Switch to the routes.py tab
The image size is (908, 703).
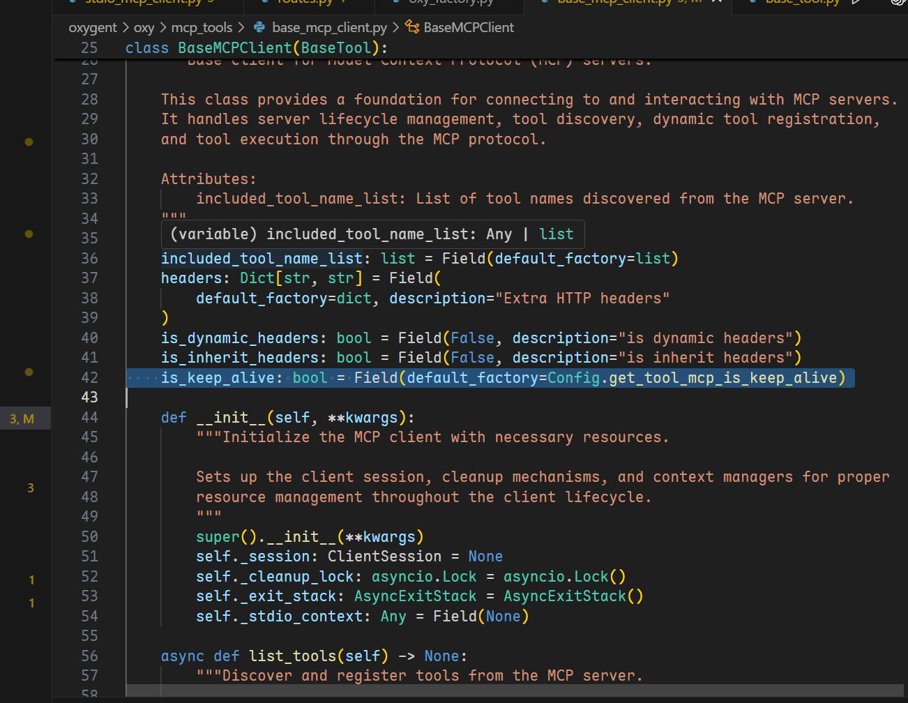305,2
